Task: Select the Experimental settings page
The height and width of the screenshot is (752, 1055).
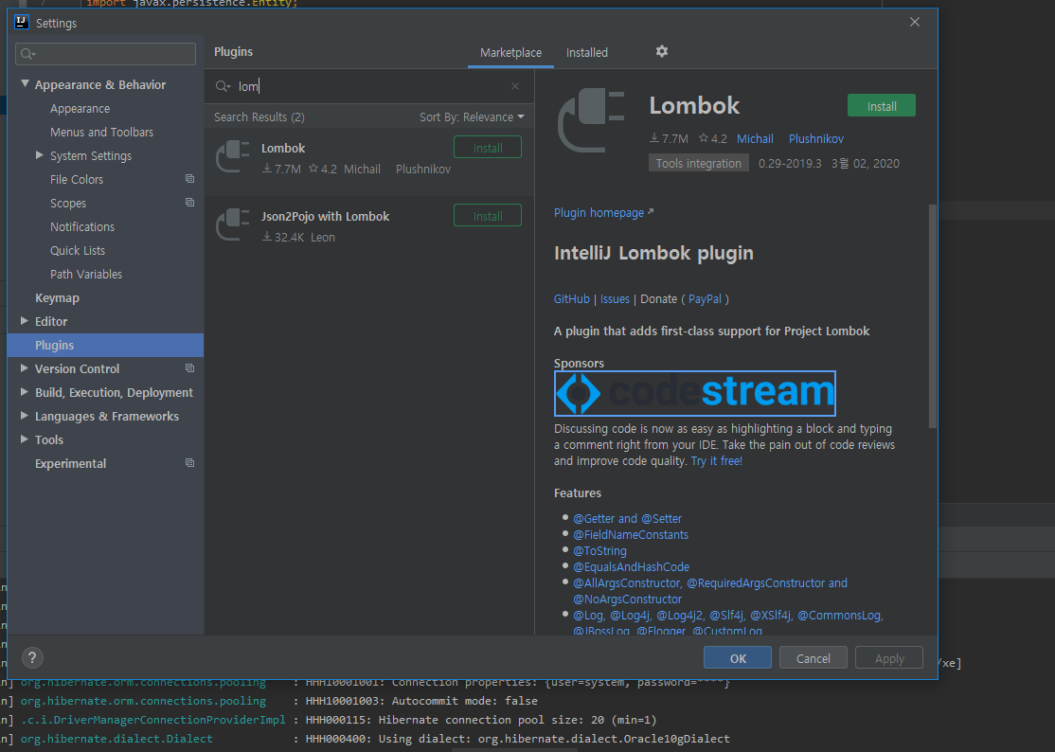Action: pos(71,463)
